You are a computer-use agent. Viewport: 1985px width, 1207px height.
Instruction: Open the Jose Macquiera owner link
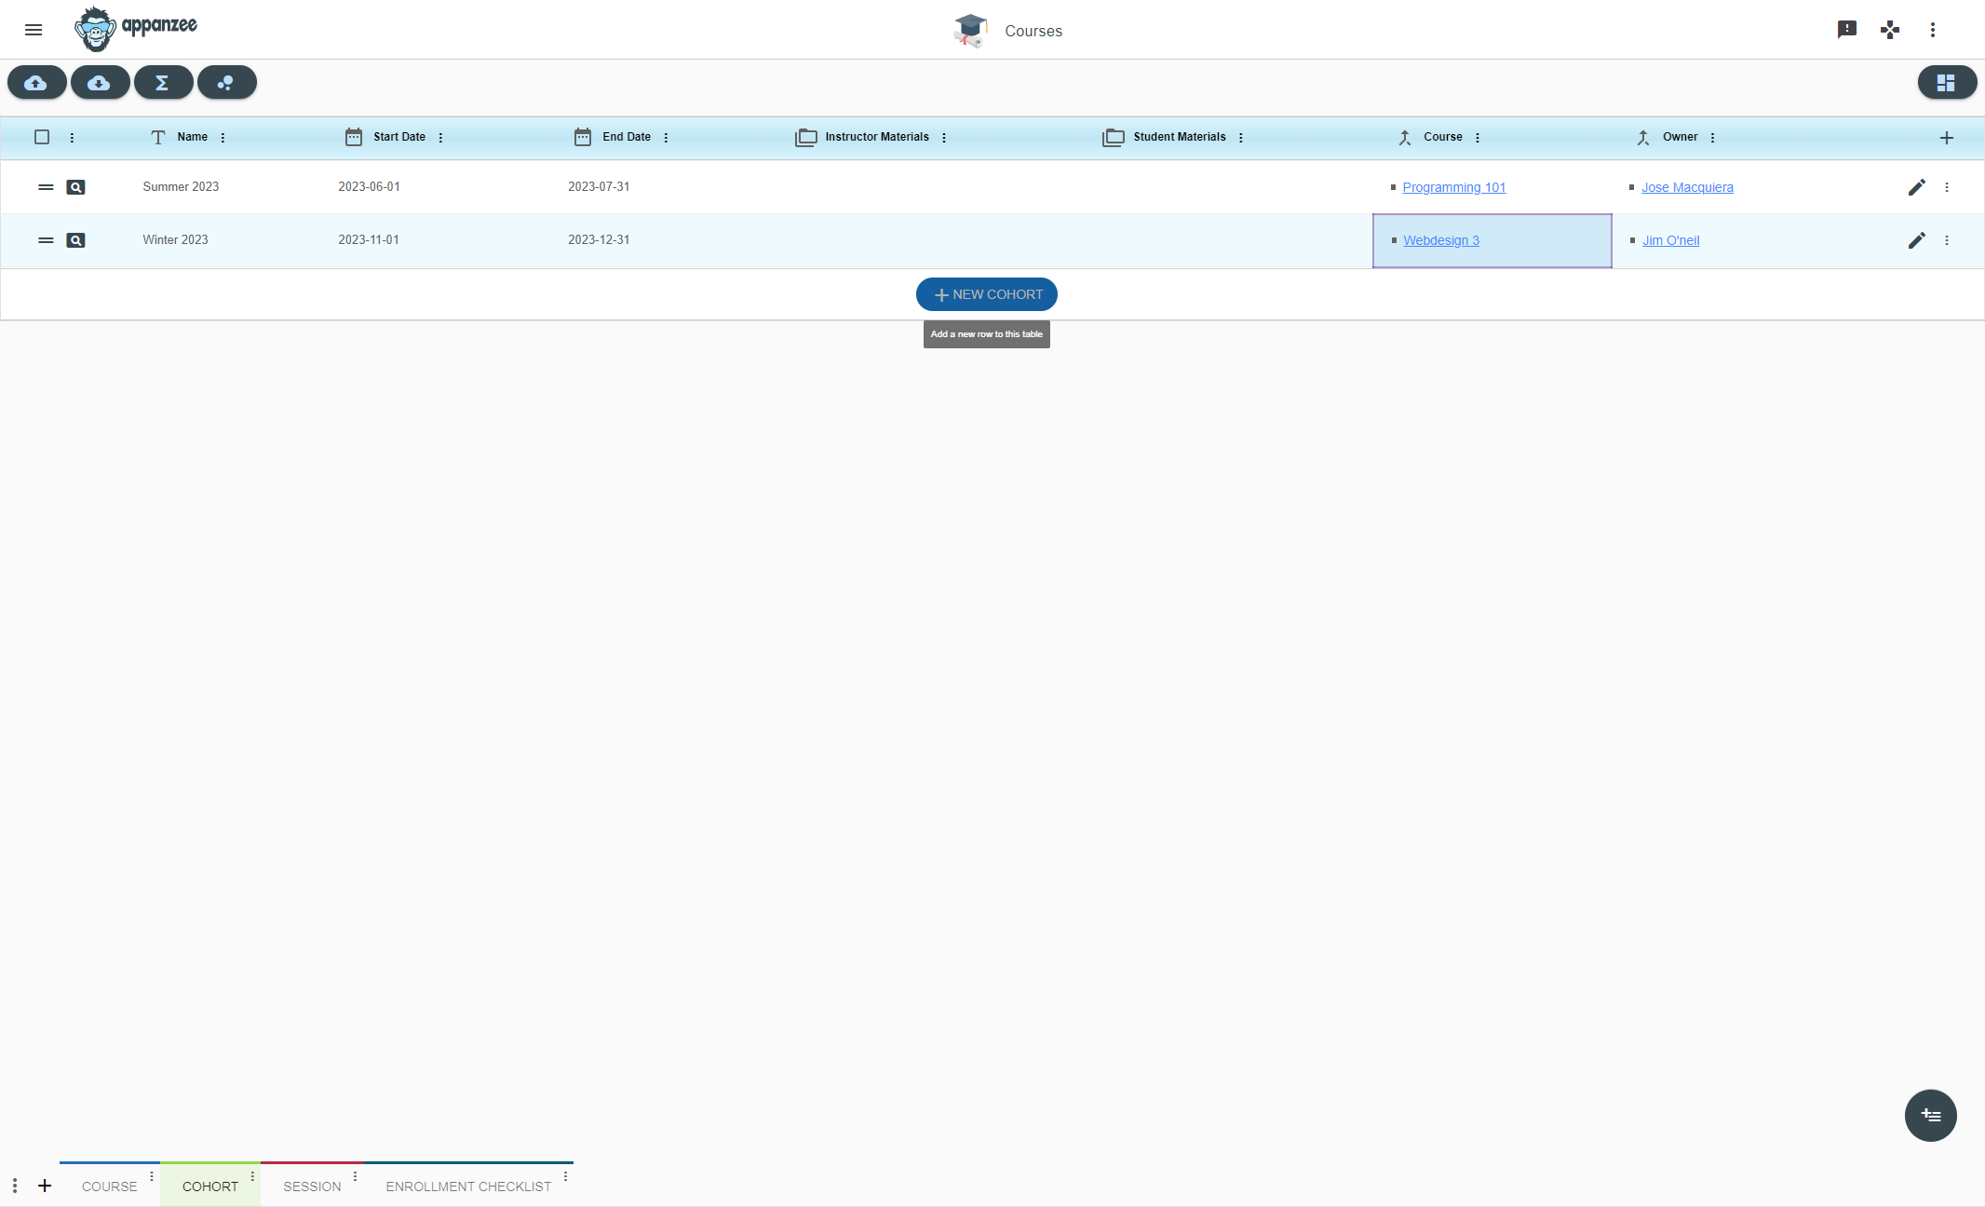(x=1687, y=187)
